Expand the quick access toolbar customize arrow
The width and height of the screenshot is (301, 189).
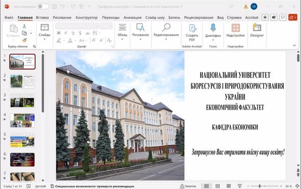(89, 7)
